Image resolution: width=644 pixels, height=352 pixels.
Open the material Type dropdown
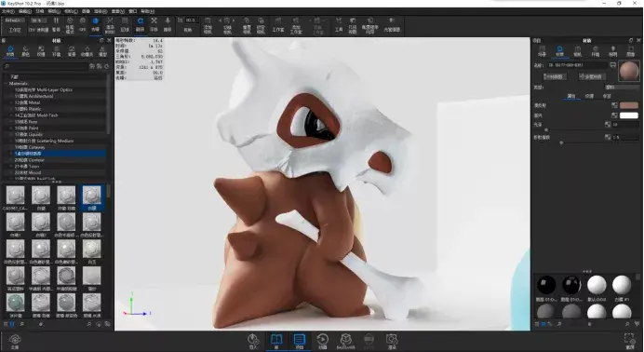(622, 88)
